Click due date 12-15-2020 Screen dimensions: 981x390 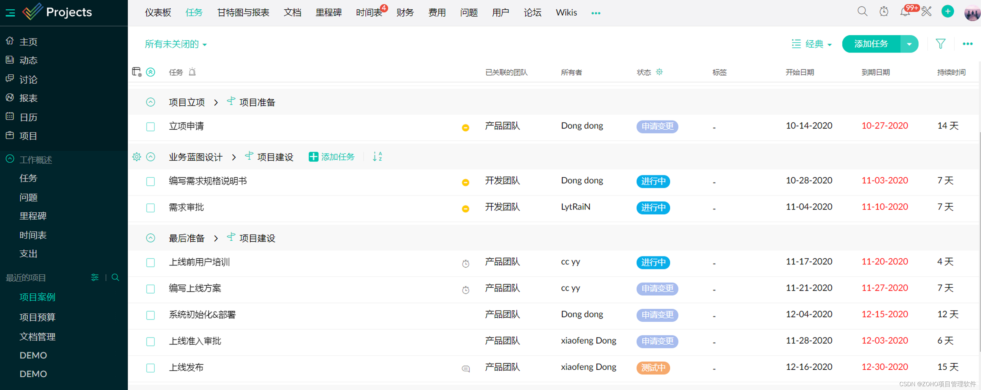885,314
